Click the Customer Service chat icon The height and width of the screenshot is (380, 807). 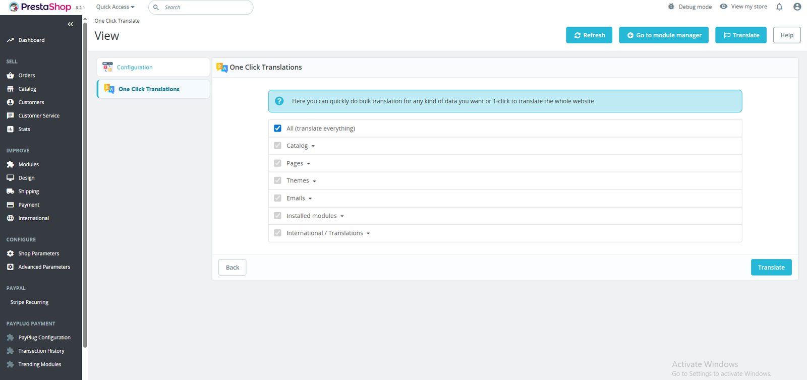[10, 115]
